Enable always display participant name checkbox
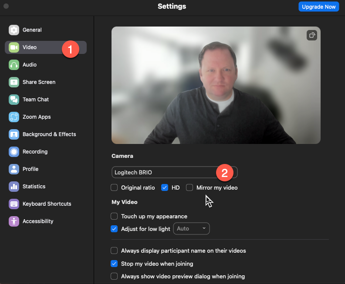Viewport: 345px width, 284px height. [x=114, y=251]
